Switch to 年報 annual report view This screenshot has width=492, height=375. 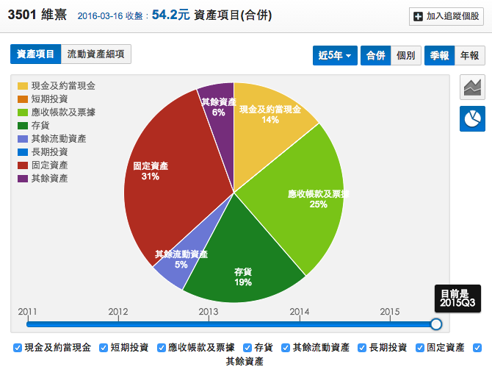coord(469,55)
